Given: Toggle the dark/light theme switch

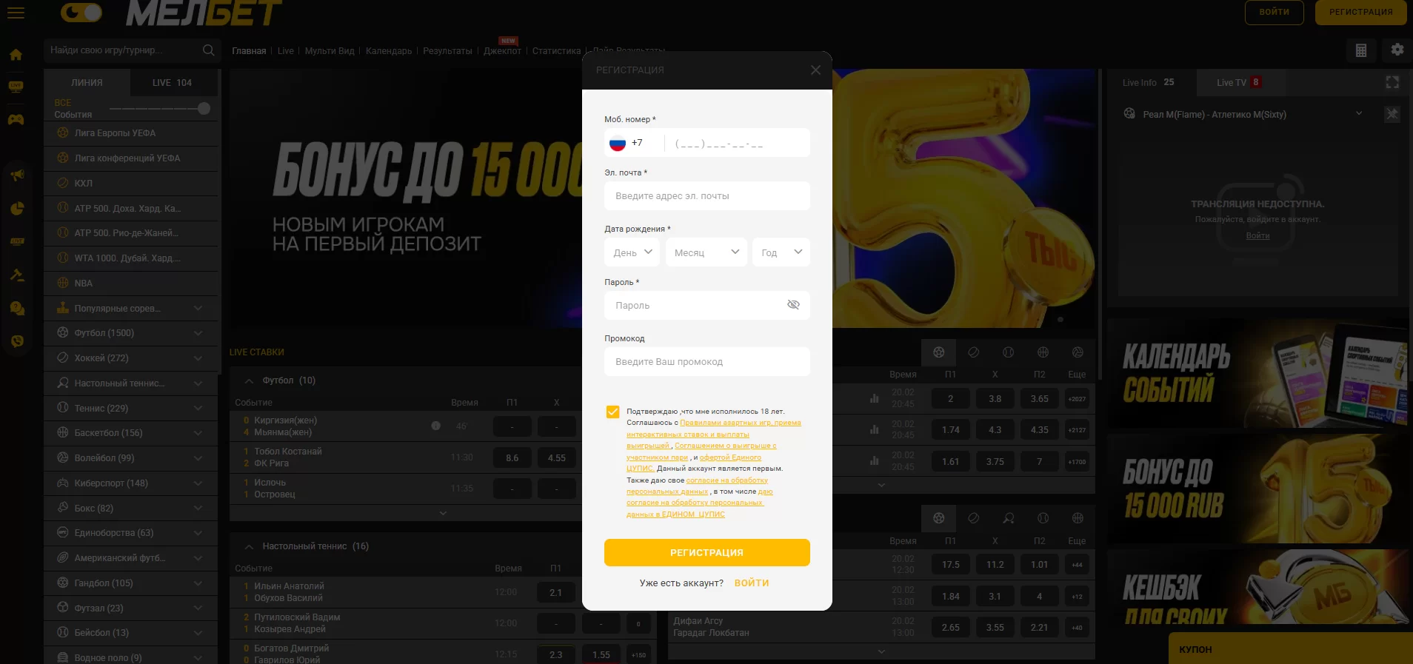Looking at the screenshot, I should pyautogui.click(x=81, y=13).
